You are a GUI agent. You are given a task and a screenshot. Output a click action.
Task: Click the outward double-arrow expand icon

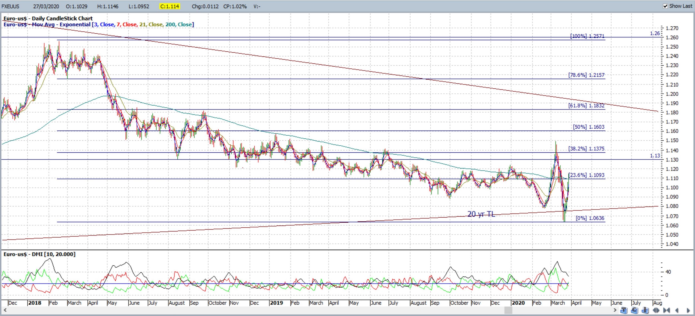point(656,310)
